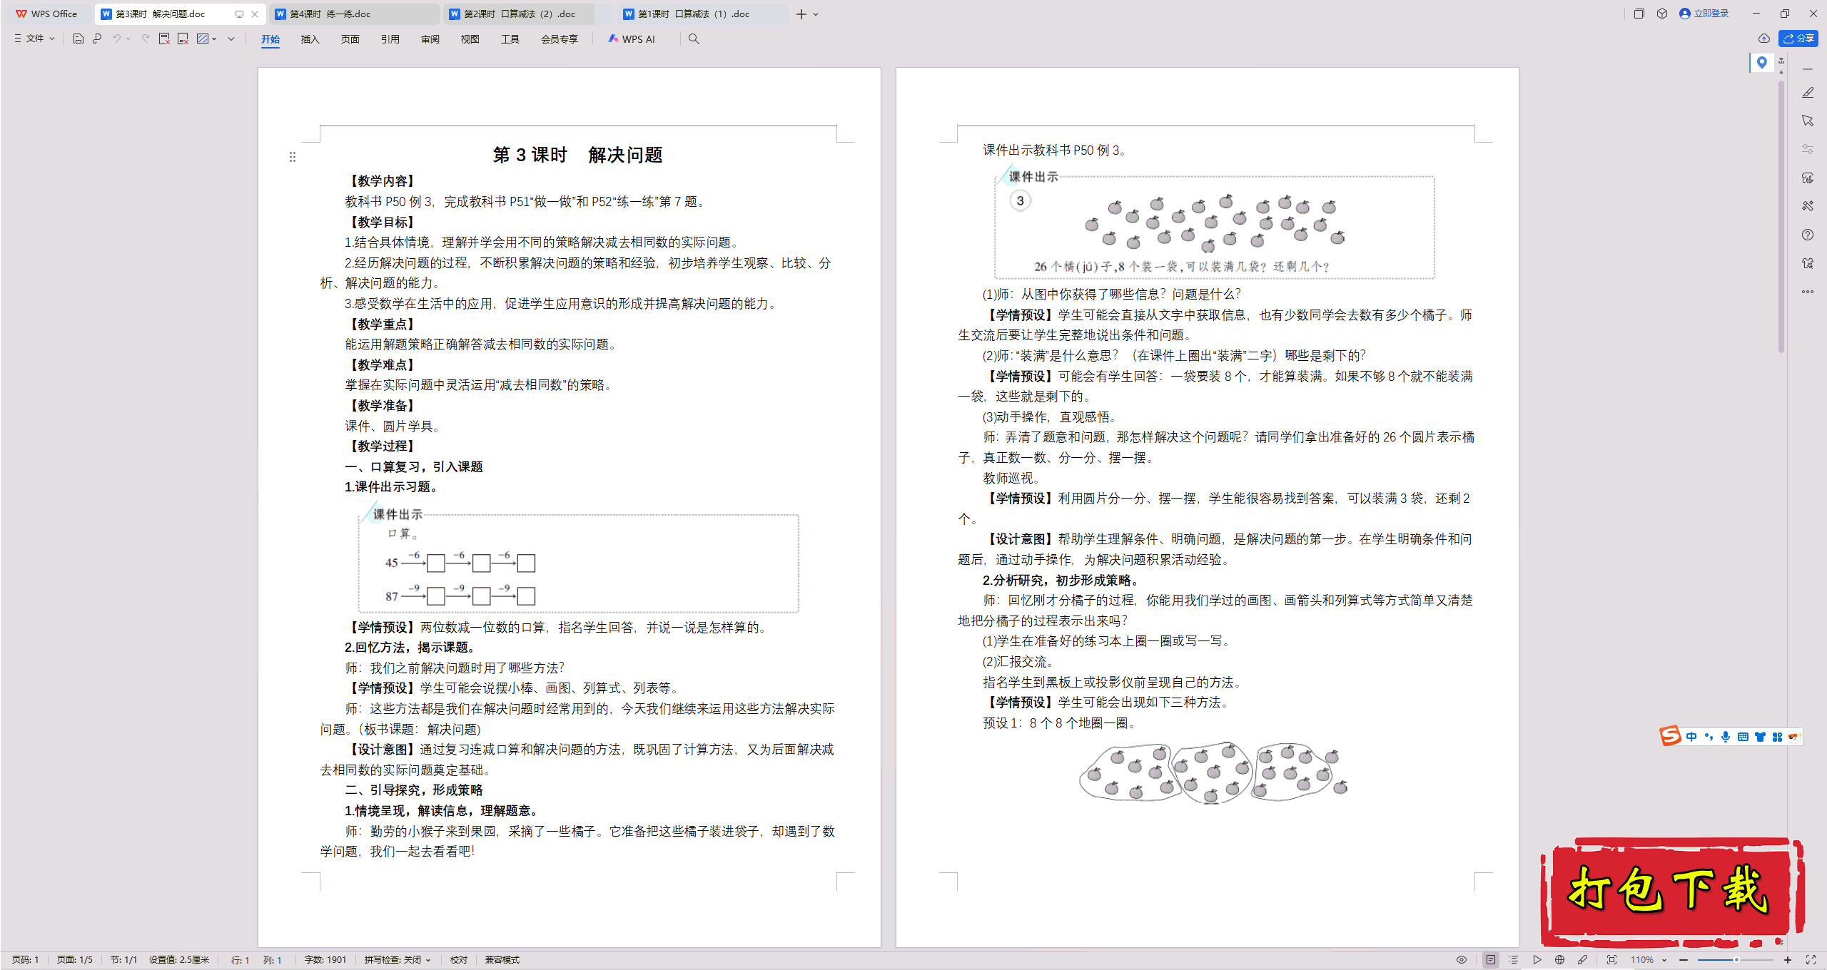Open the settings sliders icon in right sidebar
This screenshot has height=970, width=1827.
tap(1808, 149)
